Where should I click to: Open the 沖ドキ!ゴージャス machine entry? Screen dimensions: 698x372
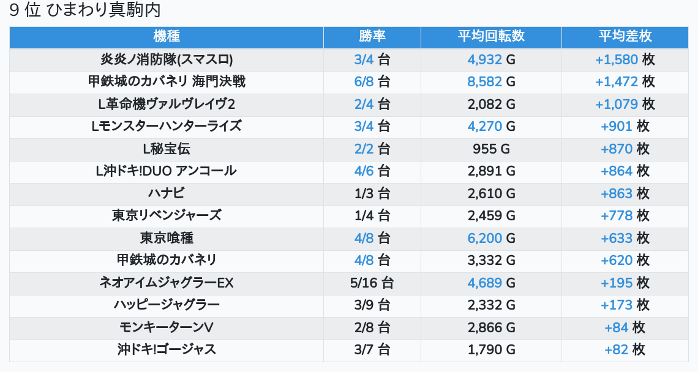click(x=167, y=350)
